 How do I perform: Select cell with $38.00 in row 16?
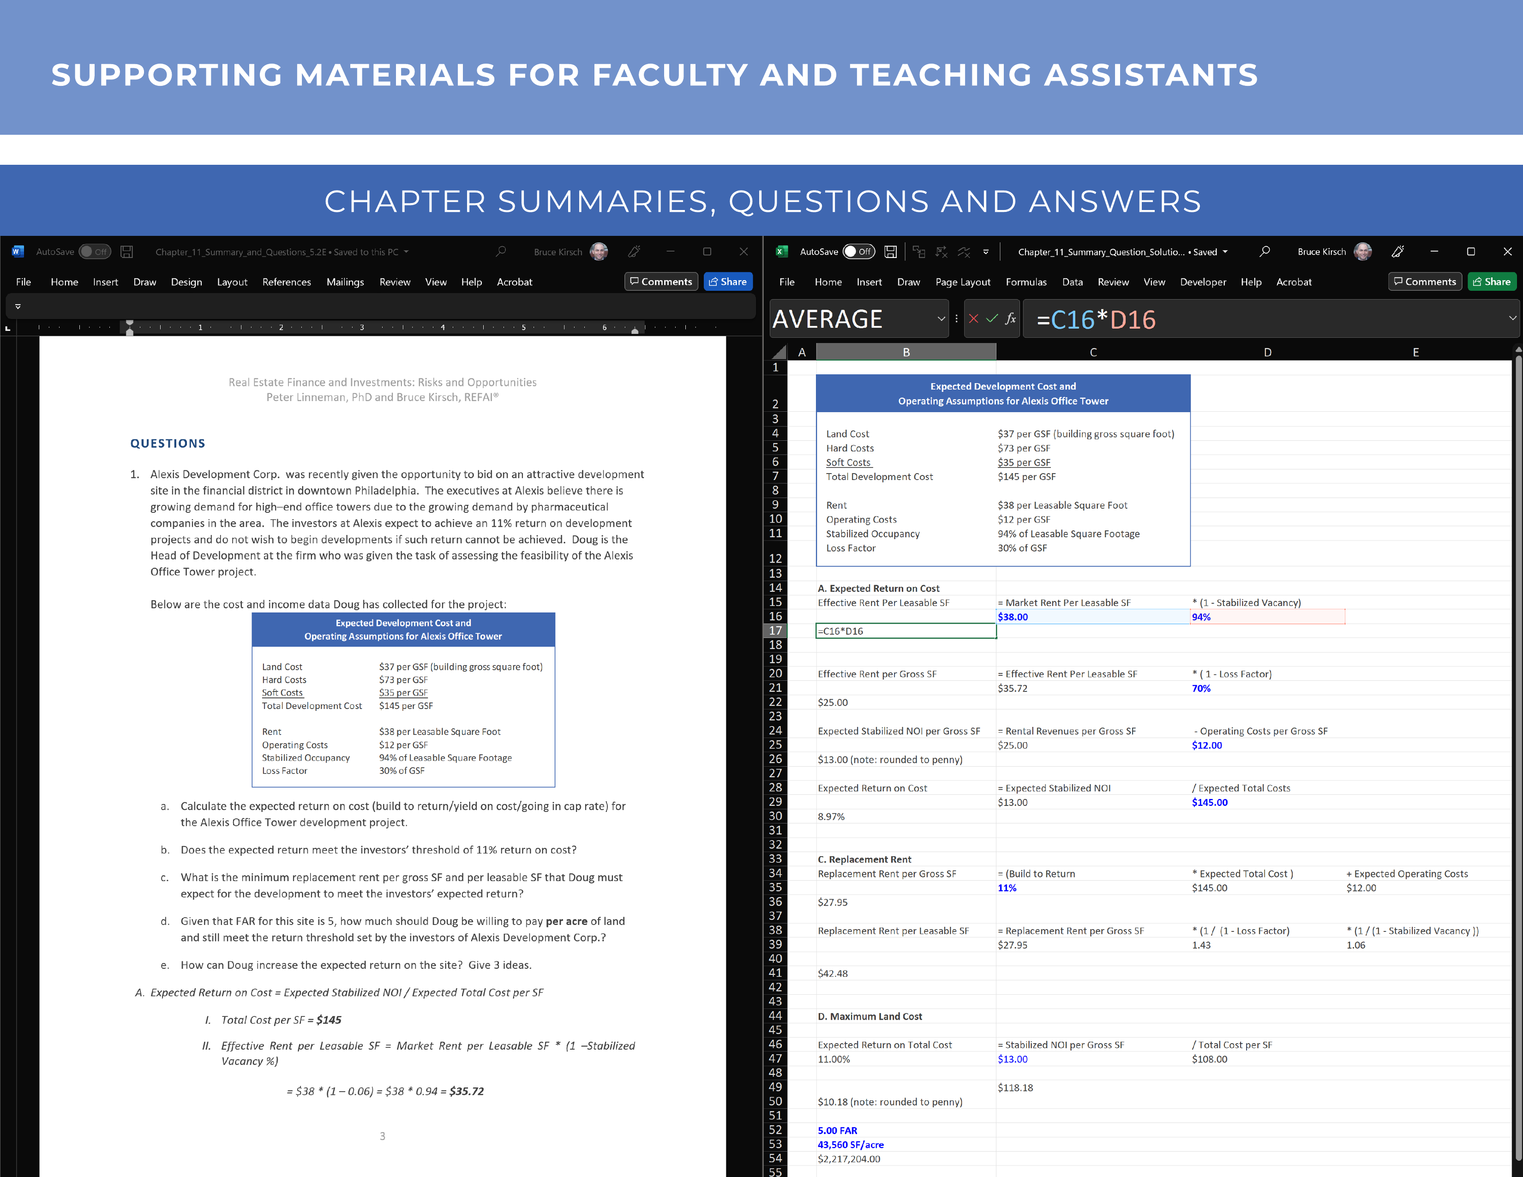[x=1093, y=616]
